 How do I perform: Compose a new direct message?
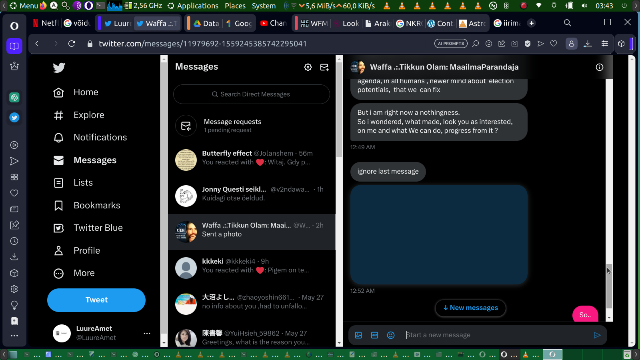pos(324,67)
